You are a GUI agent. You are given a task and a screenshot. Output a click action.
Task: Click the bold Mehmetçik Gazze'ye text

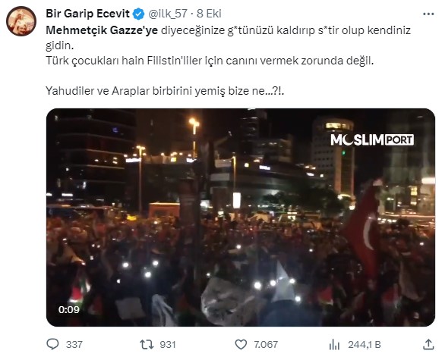click(102, 30)
